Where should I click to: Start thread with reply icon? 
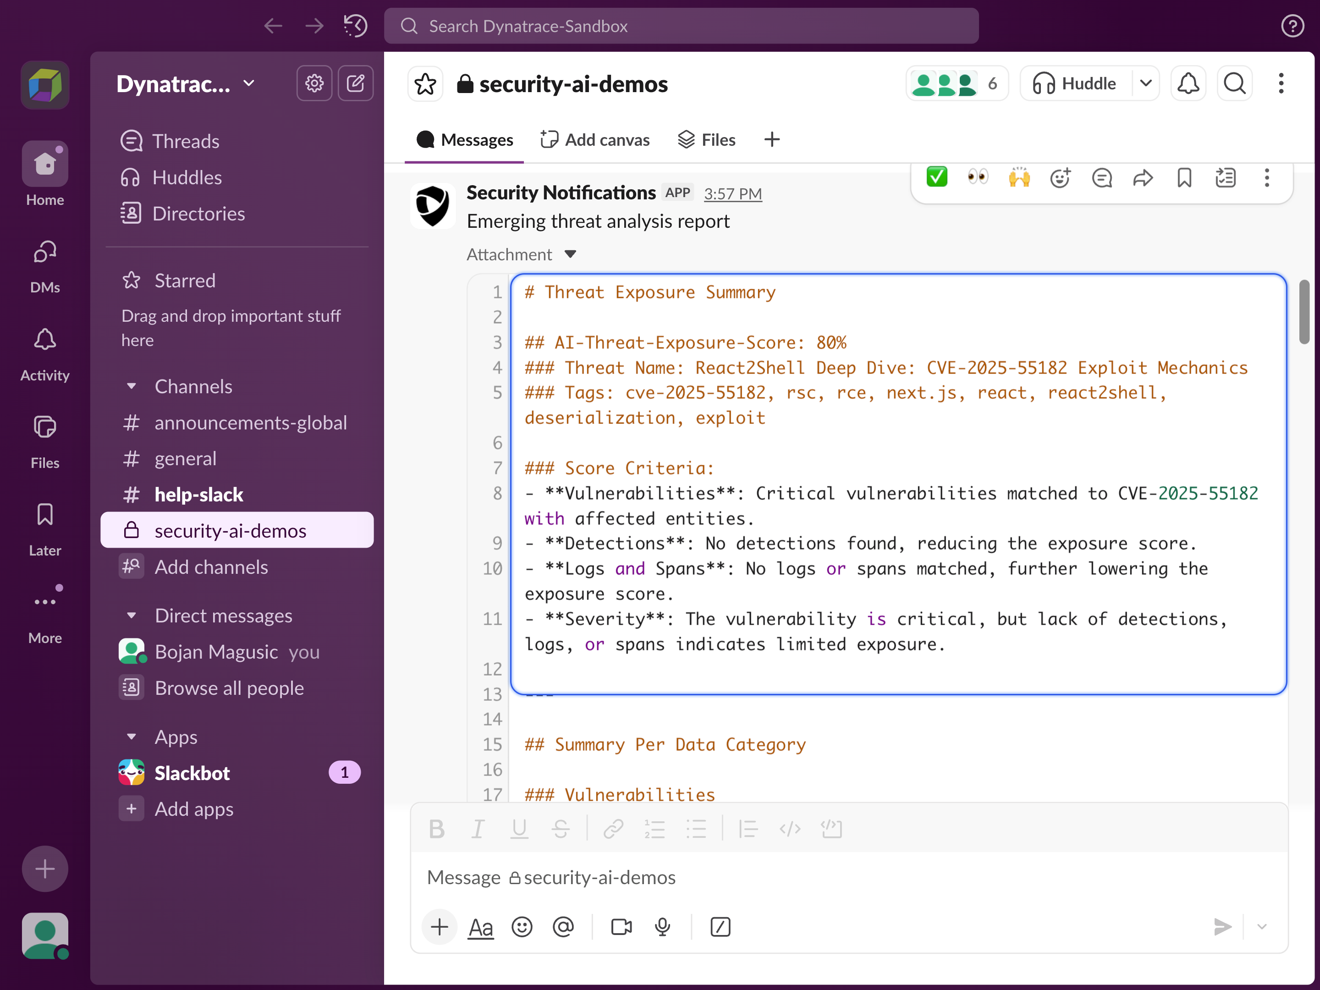click(1101, 178)
